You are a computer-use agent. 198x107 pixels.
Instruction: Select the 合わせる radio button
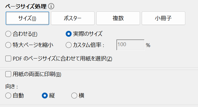[8, 34]
